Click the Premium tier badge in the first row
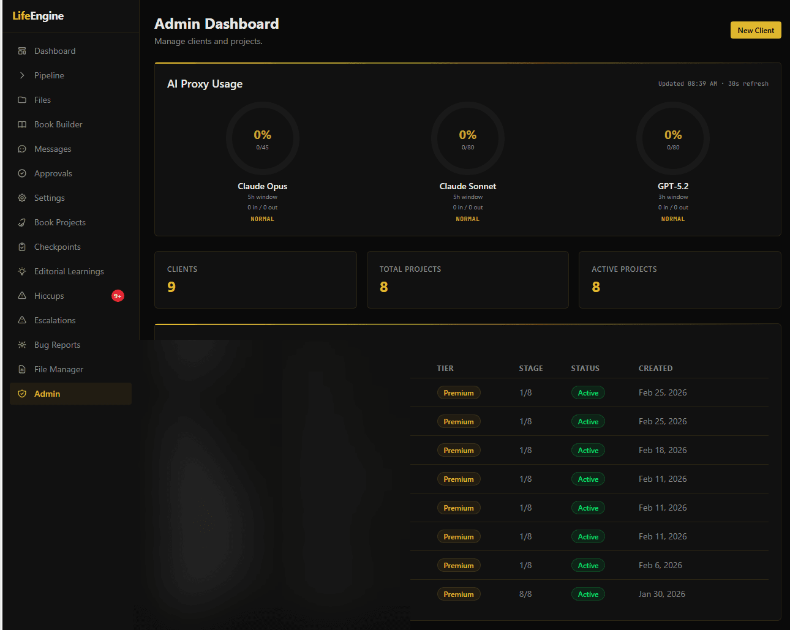Image resolution: width=790 pixels, height=630 pixels. click(x=459, y=392)
